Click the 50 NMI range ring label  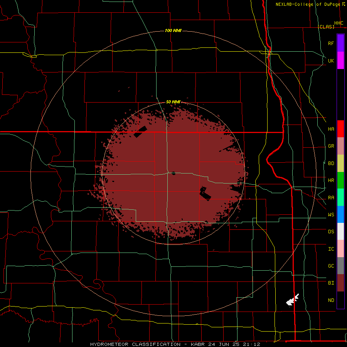[x=173, y=102]
